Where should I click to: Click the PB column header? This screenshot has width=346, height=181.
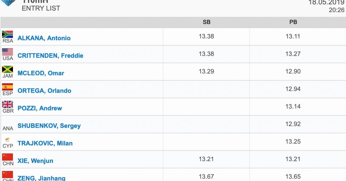(x=293, y=22)
